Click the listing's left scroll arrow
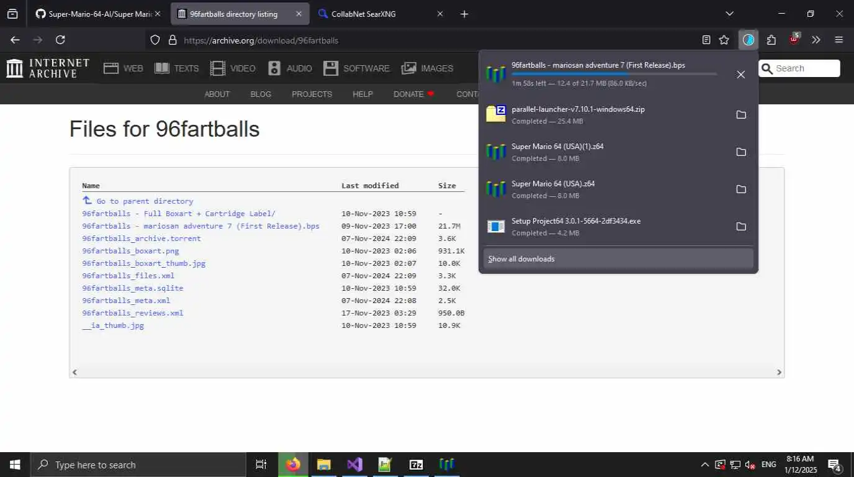This screenshot has height=477, width=854. 74,372
